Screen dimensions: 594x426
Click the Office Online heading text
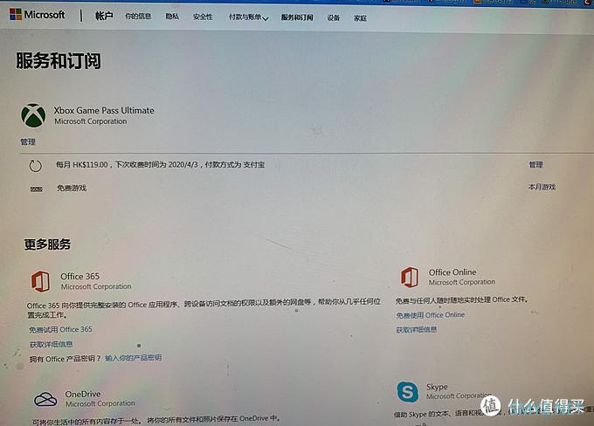452,272
